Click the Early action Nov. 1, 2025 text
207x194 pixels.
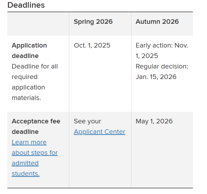click(162, 51)
